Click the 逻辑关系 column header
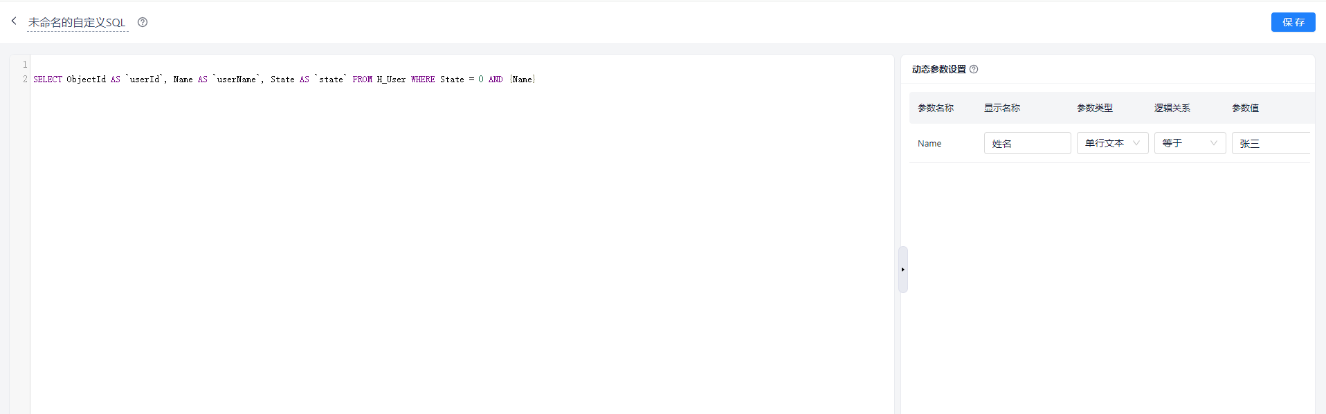The height and width of the screenshot is (414, 1326). (1172, 108)
